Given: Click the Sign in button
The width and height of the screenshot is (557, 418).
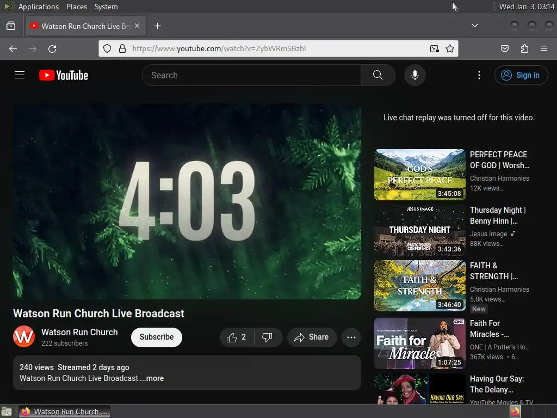Looking at the screenshot, I should (x=521, y=75).
